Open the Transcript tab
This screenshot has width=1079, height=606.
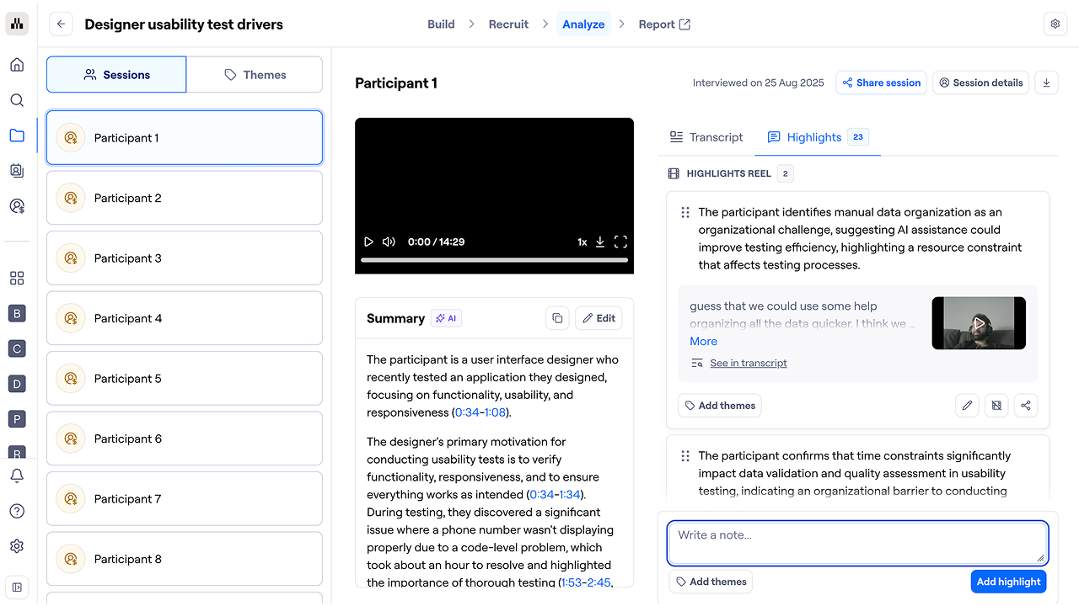(x=706, y=137)
